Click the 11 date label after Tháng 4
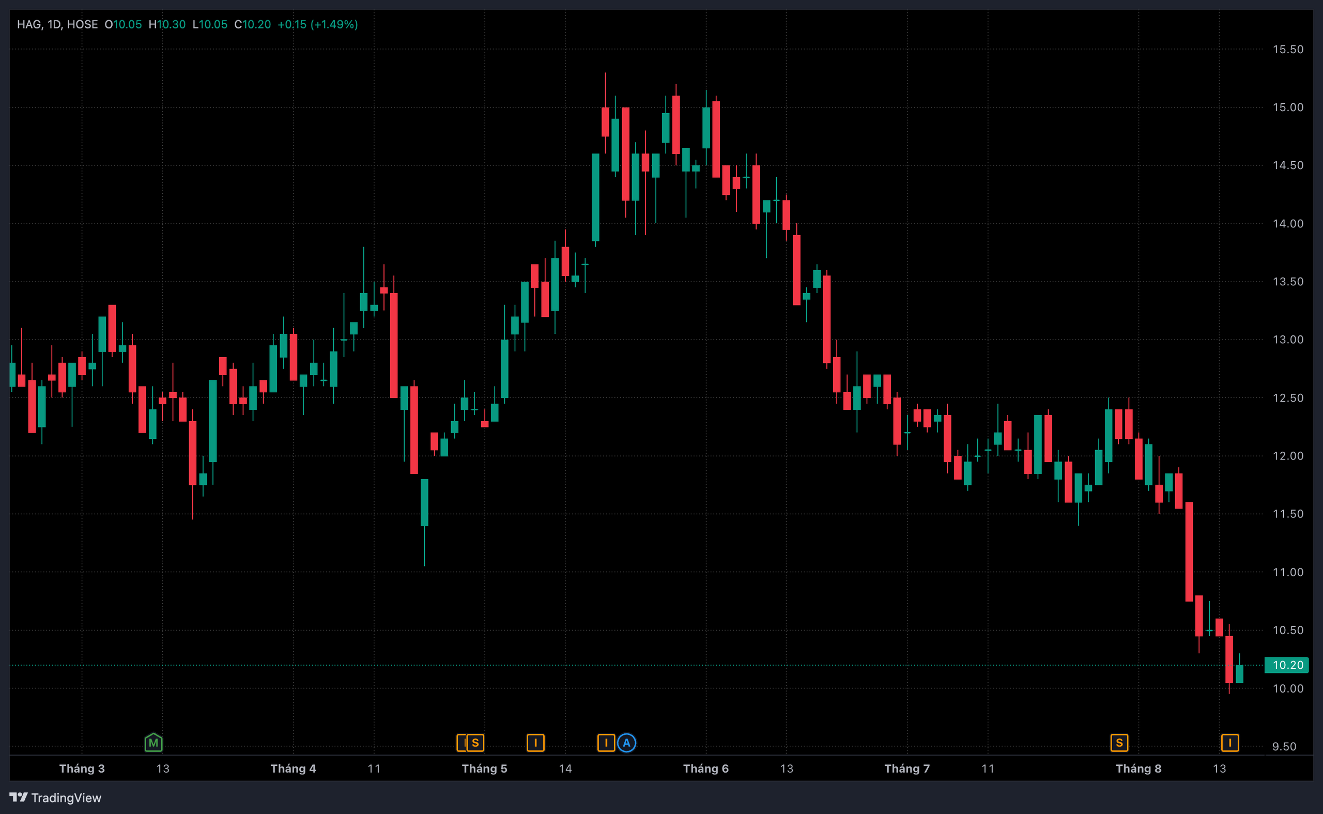The width and height of the screenshot is (1323, 814). pos(374,768)
